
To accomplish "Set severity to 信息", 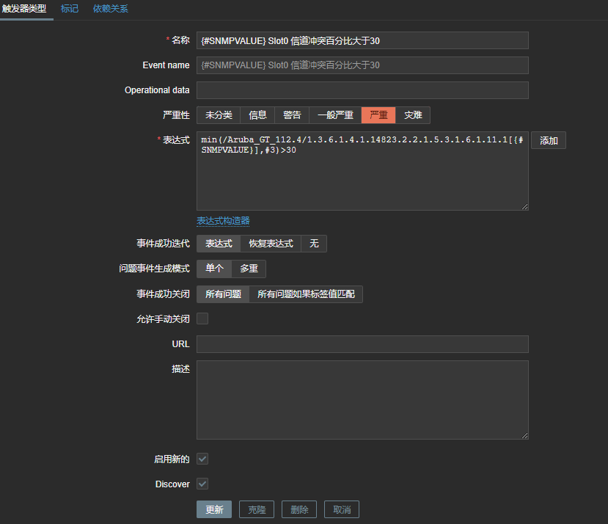I will pyautogui.click(x=257, y=115).
